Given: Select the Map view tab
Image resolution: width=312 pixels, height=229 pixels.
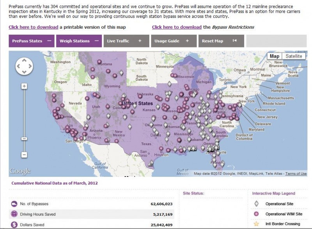Looking at the screenshot, I should click(275, 56).
